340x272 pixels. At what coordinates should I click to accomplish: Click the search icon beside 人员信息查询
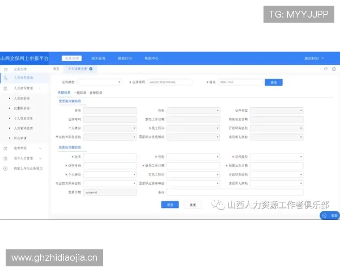click(x=6, y=78)
